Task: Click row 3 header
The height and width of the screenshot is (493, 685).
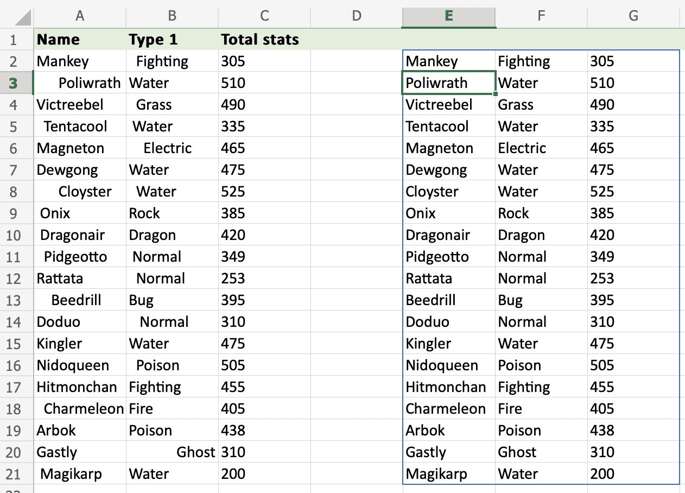Action: [16, 83]
